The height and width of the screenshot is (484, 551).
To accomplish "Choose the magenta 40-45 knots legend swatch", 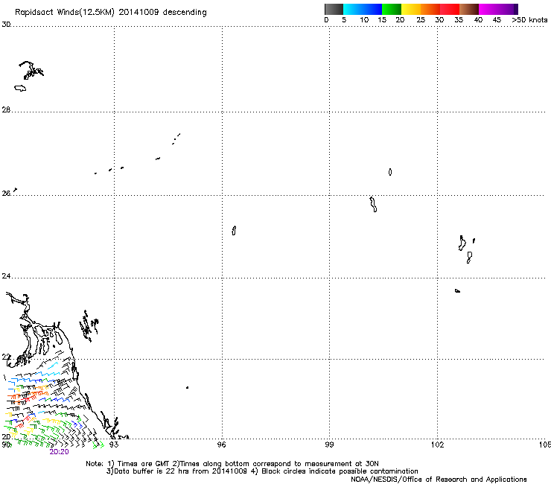I will point(488,9).
